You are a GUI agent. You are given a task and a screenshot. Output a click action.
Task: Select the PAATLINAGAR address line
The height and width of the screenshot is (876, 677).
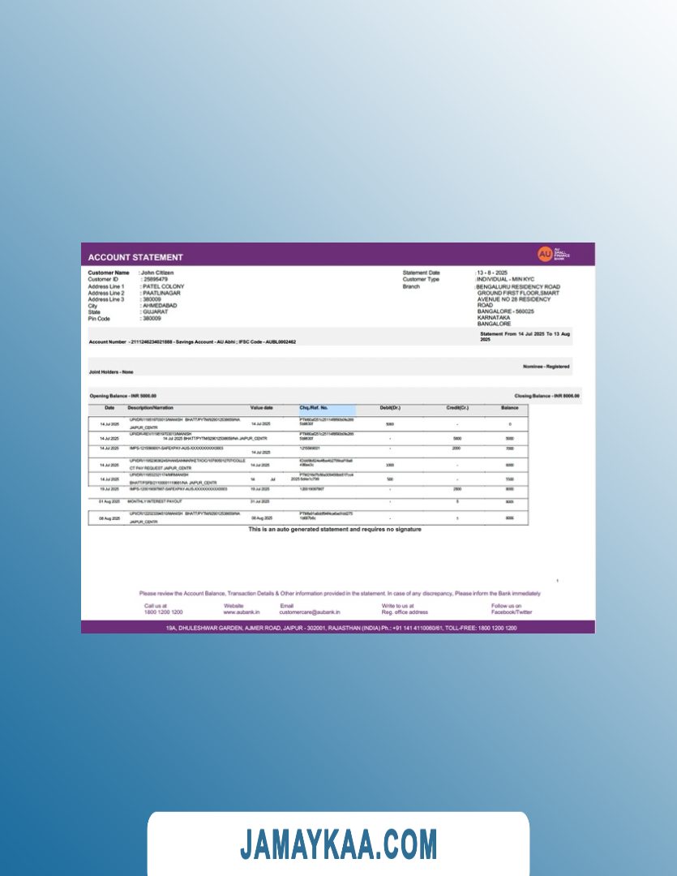(x=161, y=293)
